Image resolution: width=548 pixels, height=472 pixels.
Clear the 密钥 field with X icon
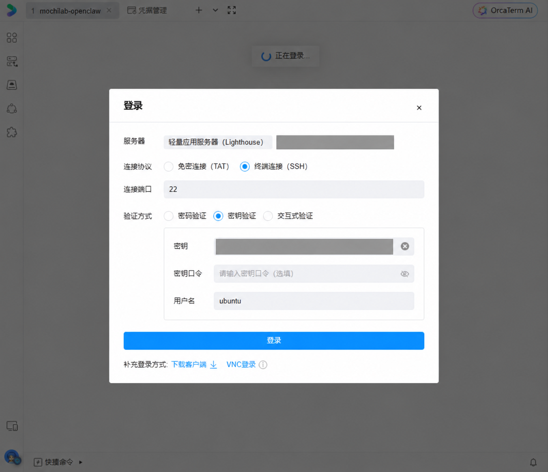point(405,246)
